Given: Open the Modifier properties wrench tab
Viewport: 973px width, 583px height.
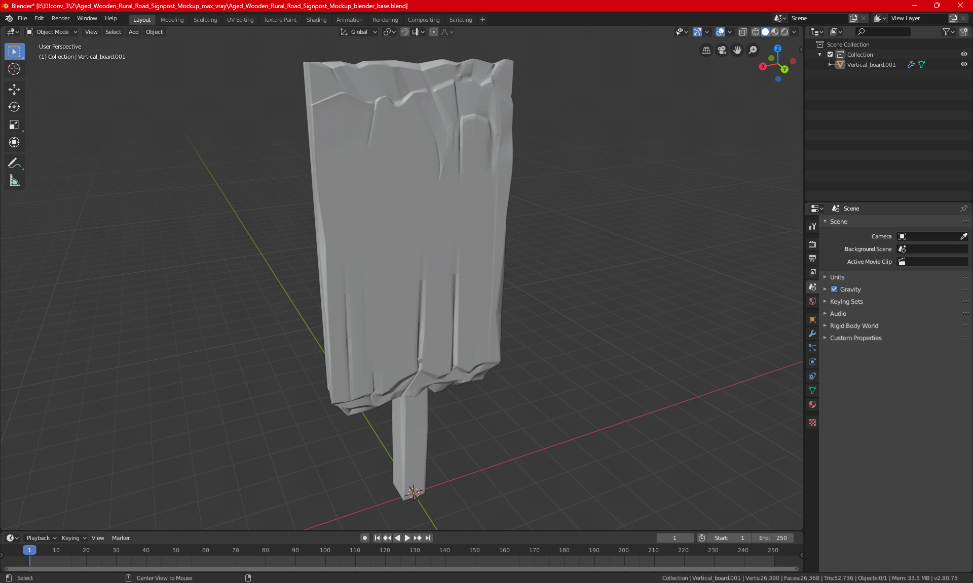Looking at the screenshot, I should [x=812, y=334].
